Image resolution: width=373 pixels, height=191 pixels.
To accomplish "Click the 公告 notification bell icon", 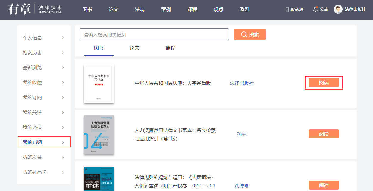I will pyautogui.click(x=316, y=9).
